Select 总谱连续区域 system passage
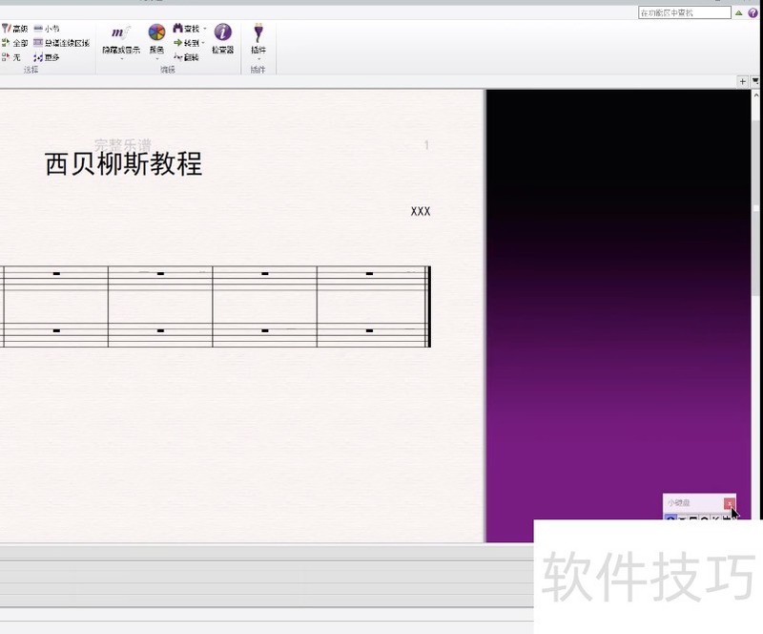 coord(62,43)
